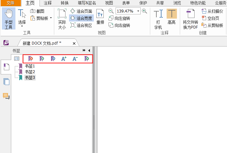Open the zoom percentage dropdown arrow
Image resolution: width=227 pixels, height=153 pixels.
pyautogui.click(x=138, y=11)
